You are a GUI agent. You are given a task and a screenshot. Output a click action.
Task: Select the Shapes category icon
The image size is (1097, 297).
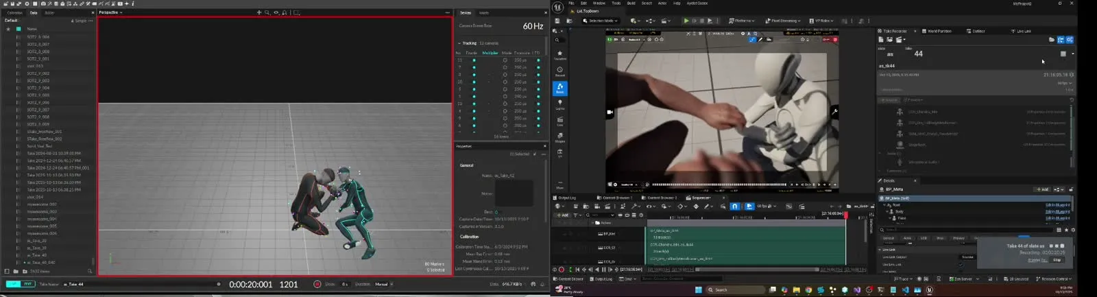(x=560, y=136)
